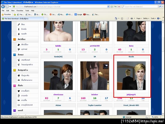This screenshot has height=124, width=165.
Task: Open the recent pages dropdown arrow
Action: tap(10, 7)
